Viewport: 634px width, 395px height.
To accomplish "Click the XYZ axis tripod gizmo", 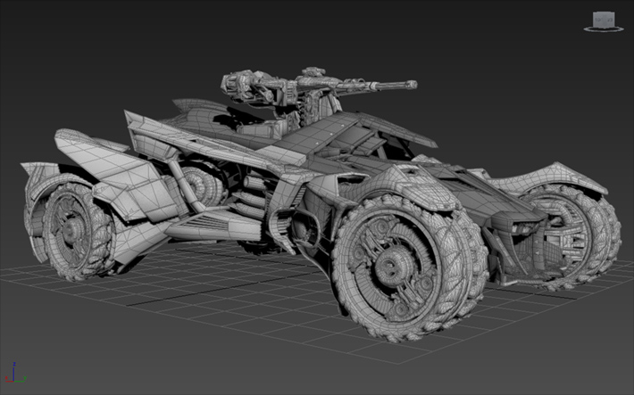I will tap(15, 373).
